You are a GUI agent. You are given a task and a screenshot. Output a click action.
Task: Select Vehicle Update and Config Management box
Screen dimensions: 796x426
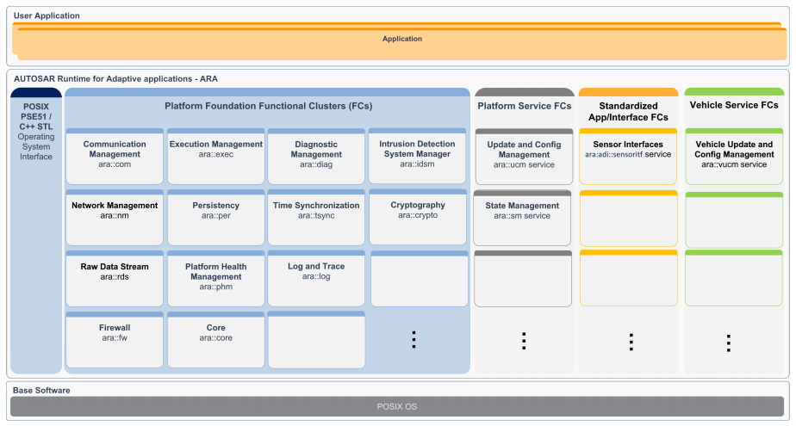point(734,157)
